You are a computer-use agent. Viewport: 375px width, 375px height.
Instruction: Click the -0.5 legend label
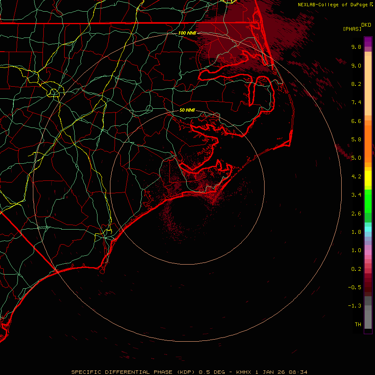pos(355,287)
